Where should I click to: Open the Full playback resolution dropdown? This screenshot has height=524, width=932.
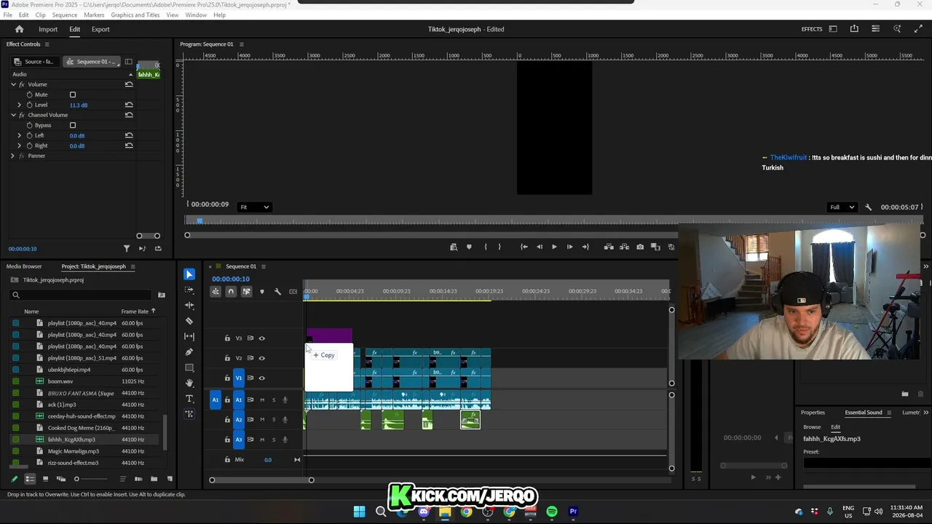pos(842,207)
